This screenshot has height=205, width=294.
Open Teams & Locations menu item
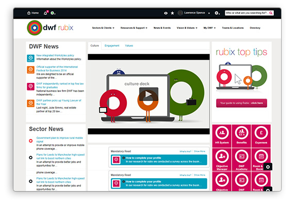[x=233, y=28]
